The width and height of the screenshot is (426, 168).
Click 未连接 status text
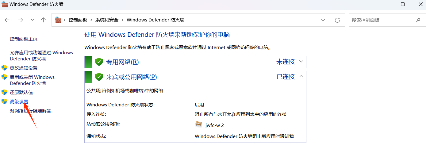click(x=286, y=62)
